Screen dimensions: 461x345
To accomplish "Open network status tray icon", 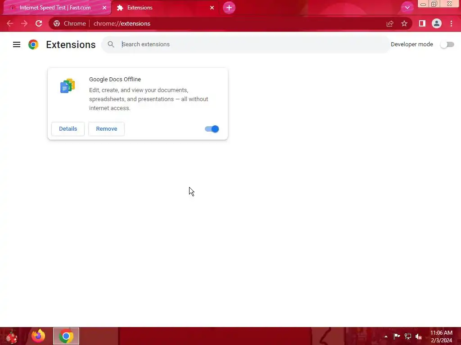I will (x=408, y=336).
